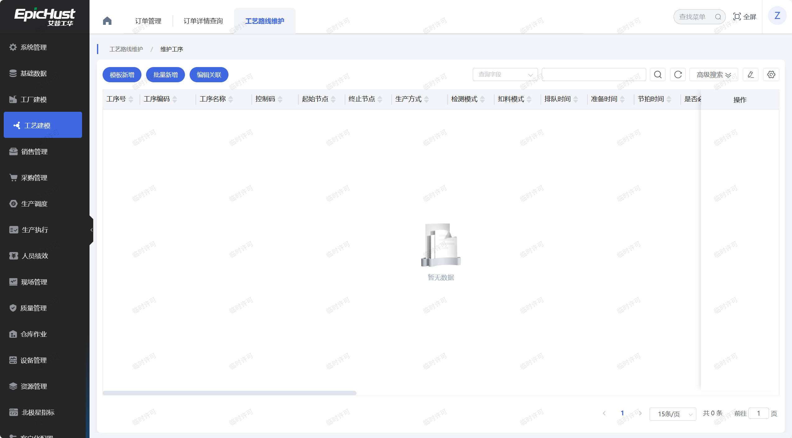This screenshot has height=438, width=792.
Task: Open table settings gear icon
Action: tap(771, 75)
